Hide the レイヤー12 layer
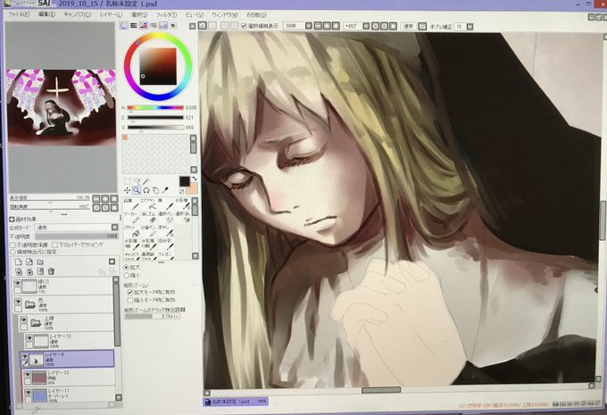607x415 pixels. (28, 374)
